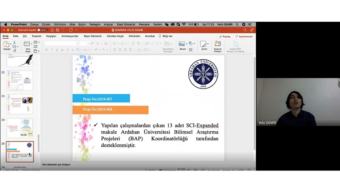Click SmartArt'a Dönüştür icon
Viewport: 340px width, 193px height.
[x=167, y=44]
